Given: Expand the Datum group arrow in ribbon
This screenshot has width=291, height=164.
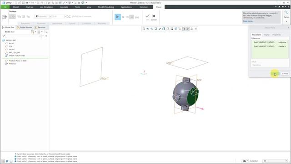Looking at the screenshot, I should (286, 21).
